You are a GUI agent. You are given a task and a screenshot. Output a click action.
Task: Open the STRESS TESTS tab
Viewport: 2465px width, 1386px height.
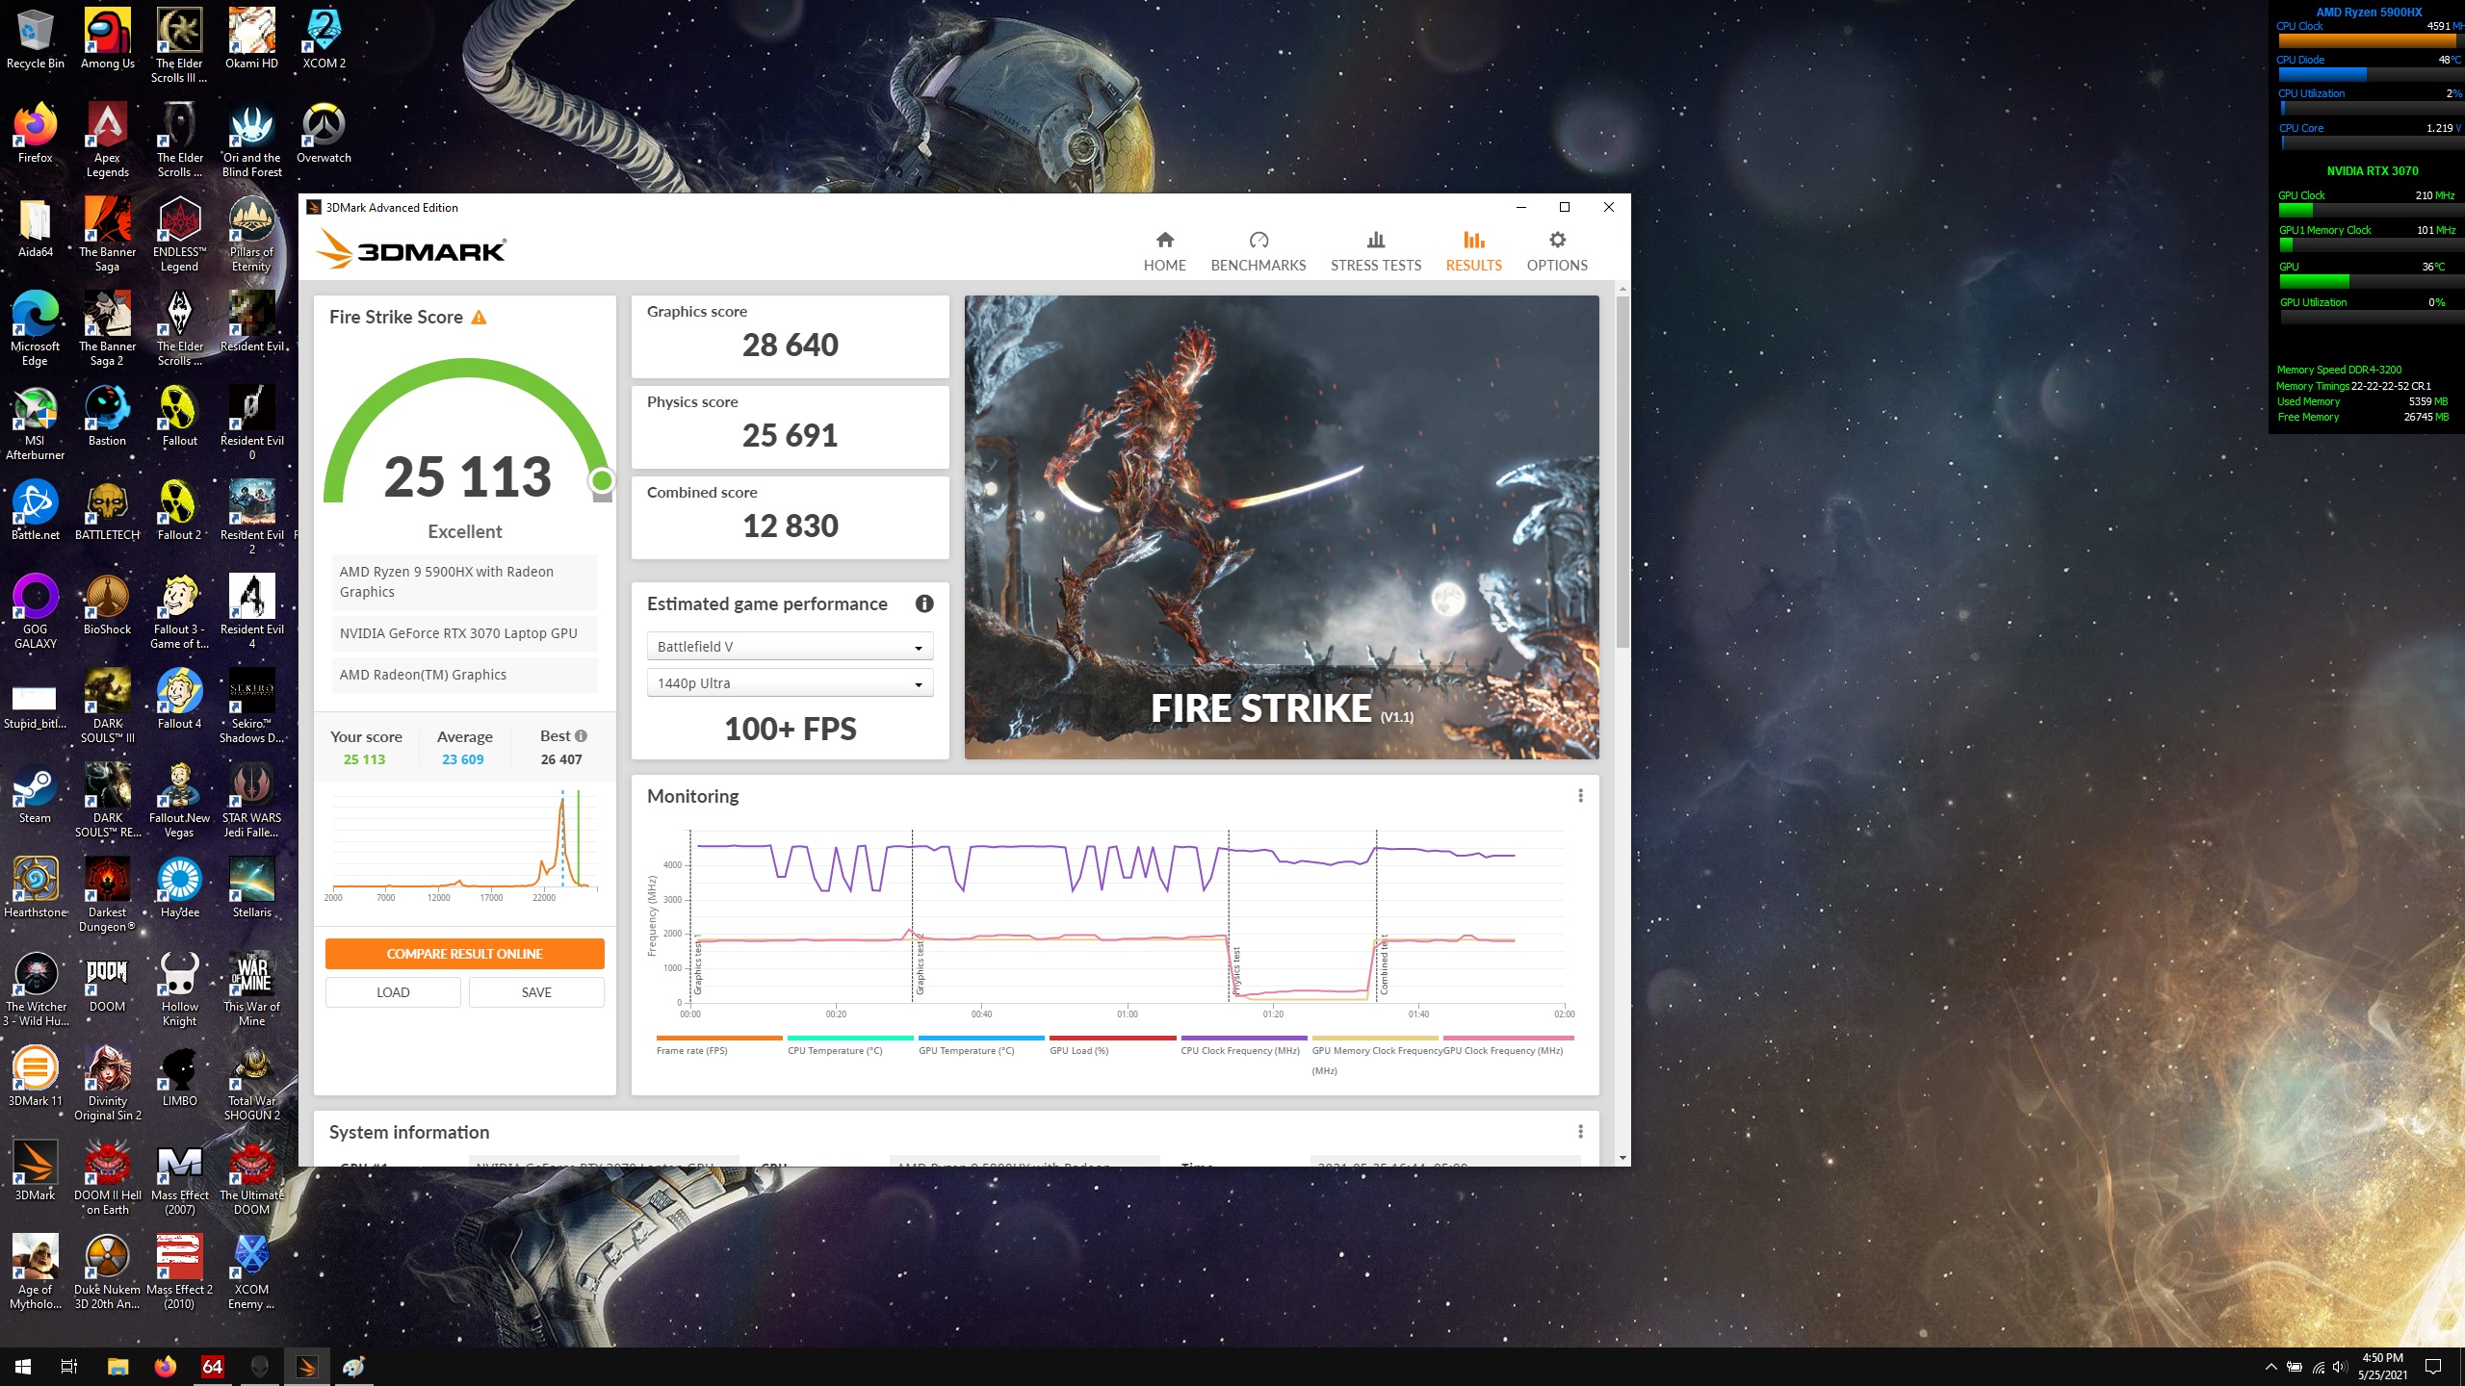point(1375,251)
